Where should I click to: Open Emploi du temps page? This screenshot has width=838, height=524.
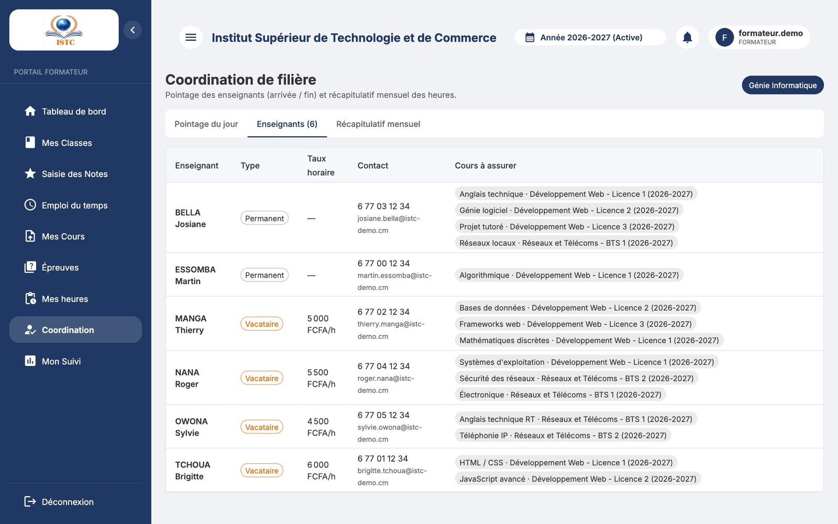click(75, 205)
